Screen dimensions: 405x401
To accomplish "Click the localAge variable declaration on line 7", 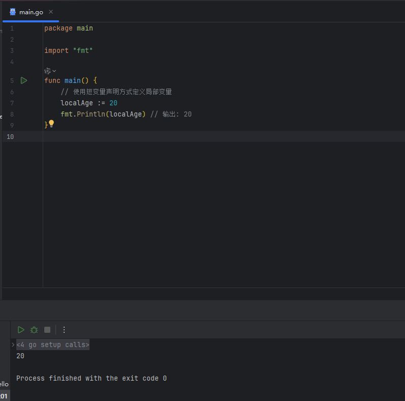I will point(77,103).
